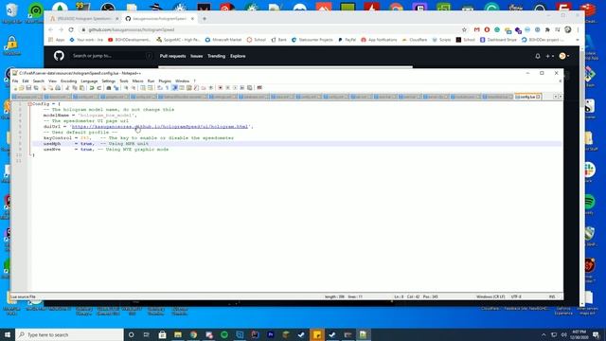
Task: Click the Copy toolbar icon
Action: [x=75, y=88]
